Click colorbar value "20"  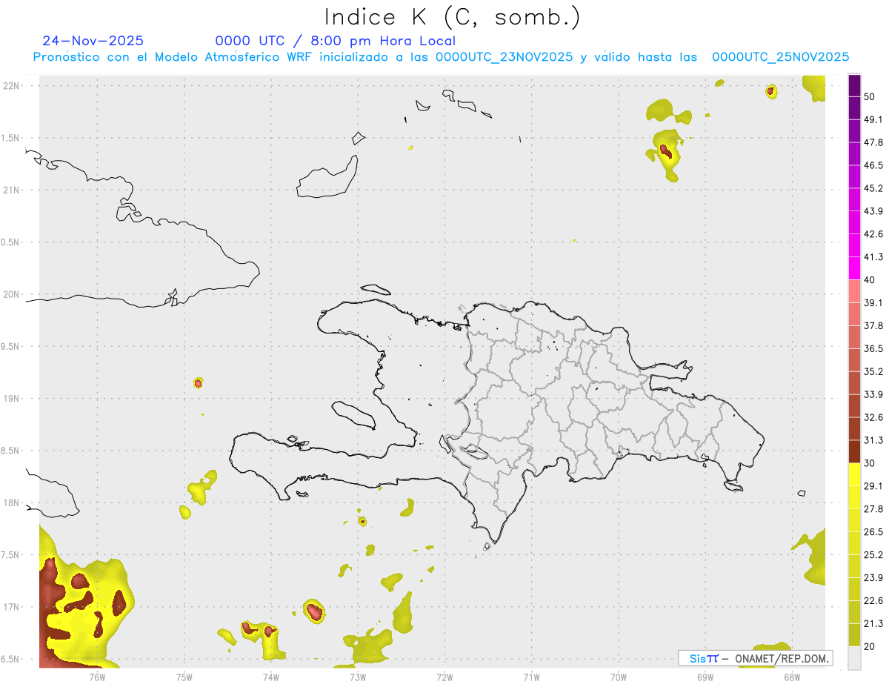pyautogui.click(x=870, y=646)
